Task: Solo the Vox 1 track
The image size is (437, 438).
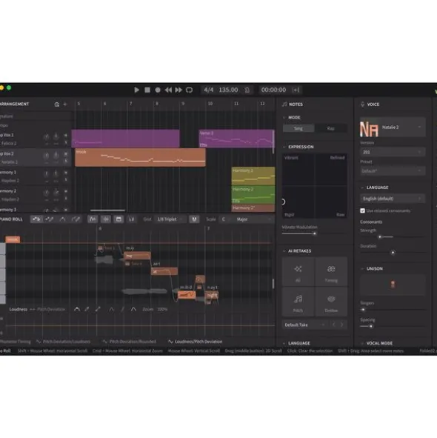Action: 66,142
